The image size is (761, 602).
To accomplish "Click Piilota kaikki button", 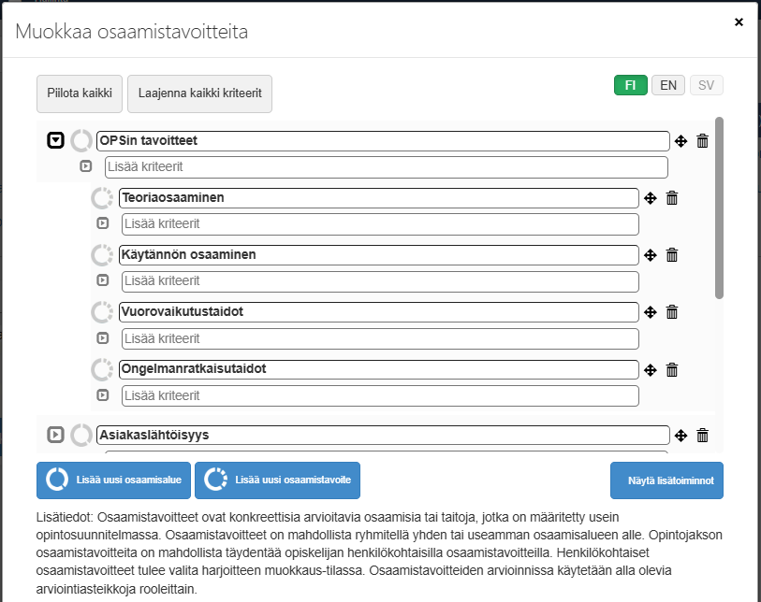I will (x=80, y=93).
